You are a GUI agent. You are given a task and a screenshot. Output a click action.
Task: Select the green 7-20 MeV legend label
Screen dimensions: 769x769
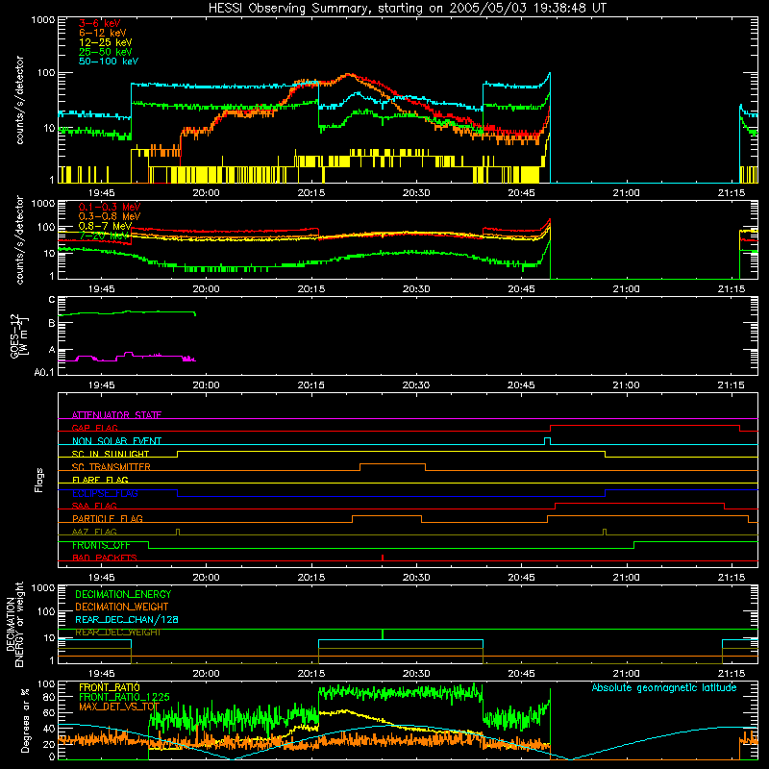(104, 236)
